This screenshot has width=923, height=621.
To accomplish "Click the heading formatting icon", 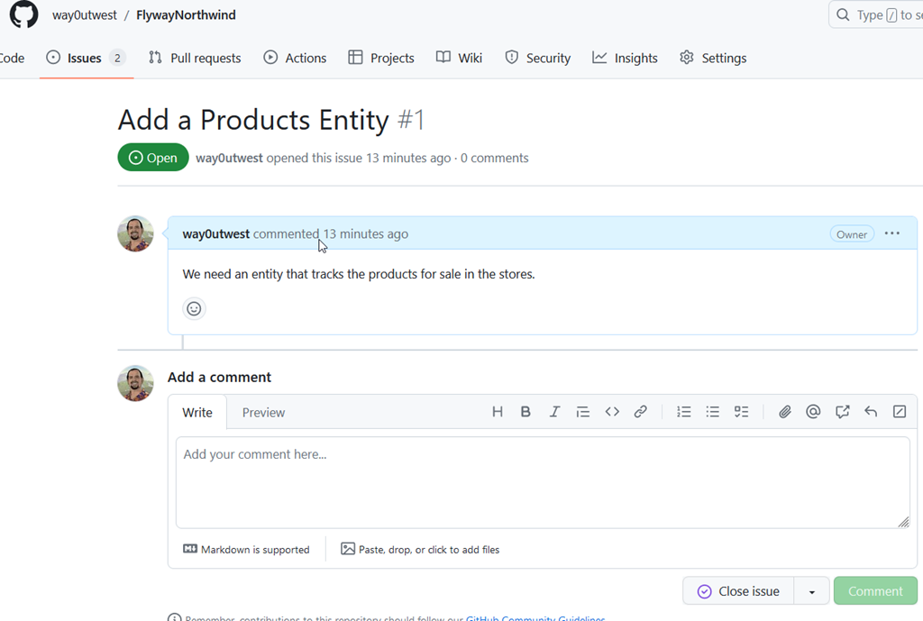I will (x=498, y=412).
